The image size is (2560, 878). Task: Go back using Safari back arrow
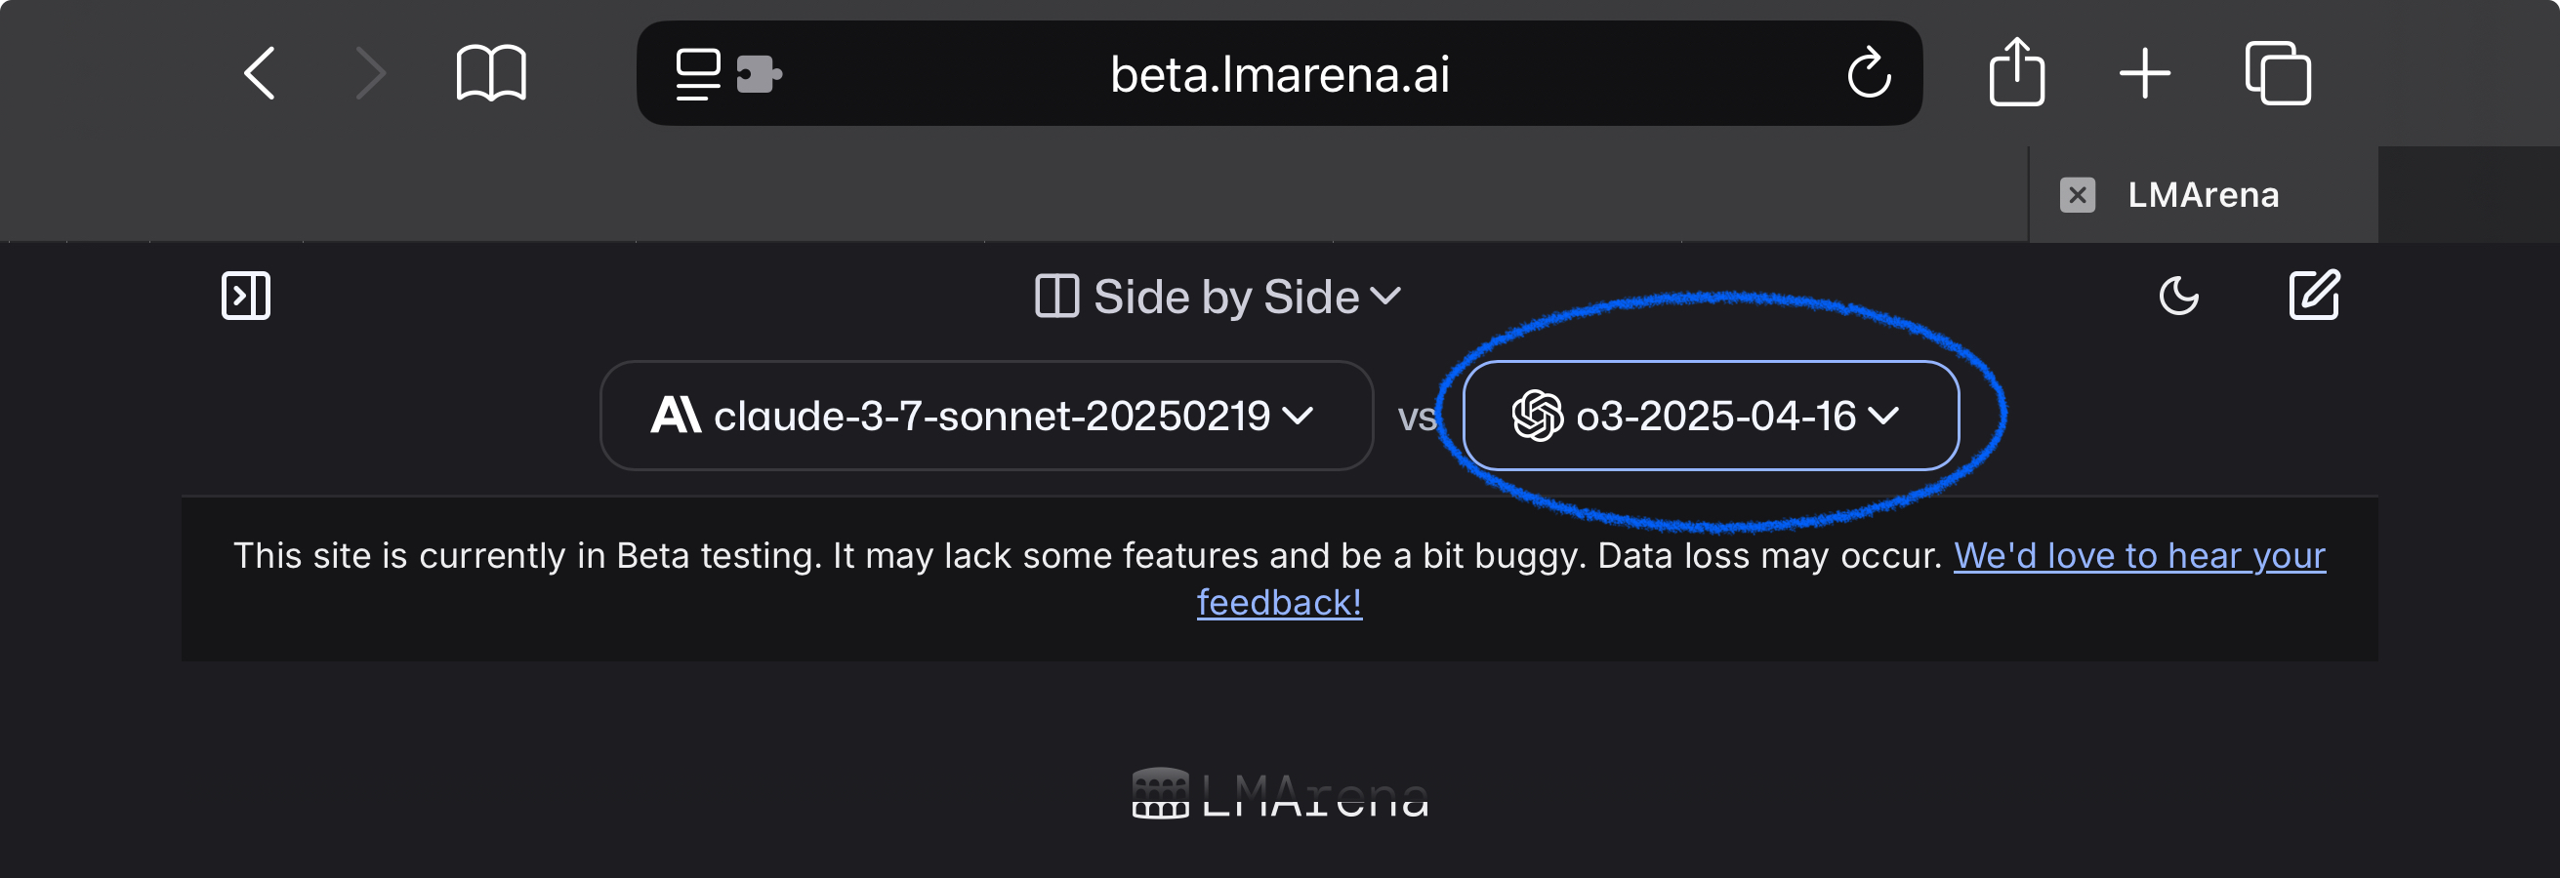(x=260, y=73)
